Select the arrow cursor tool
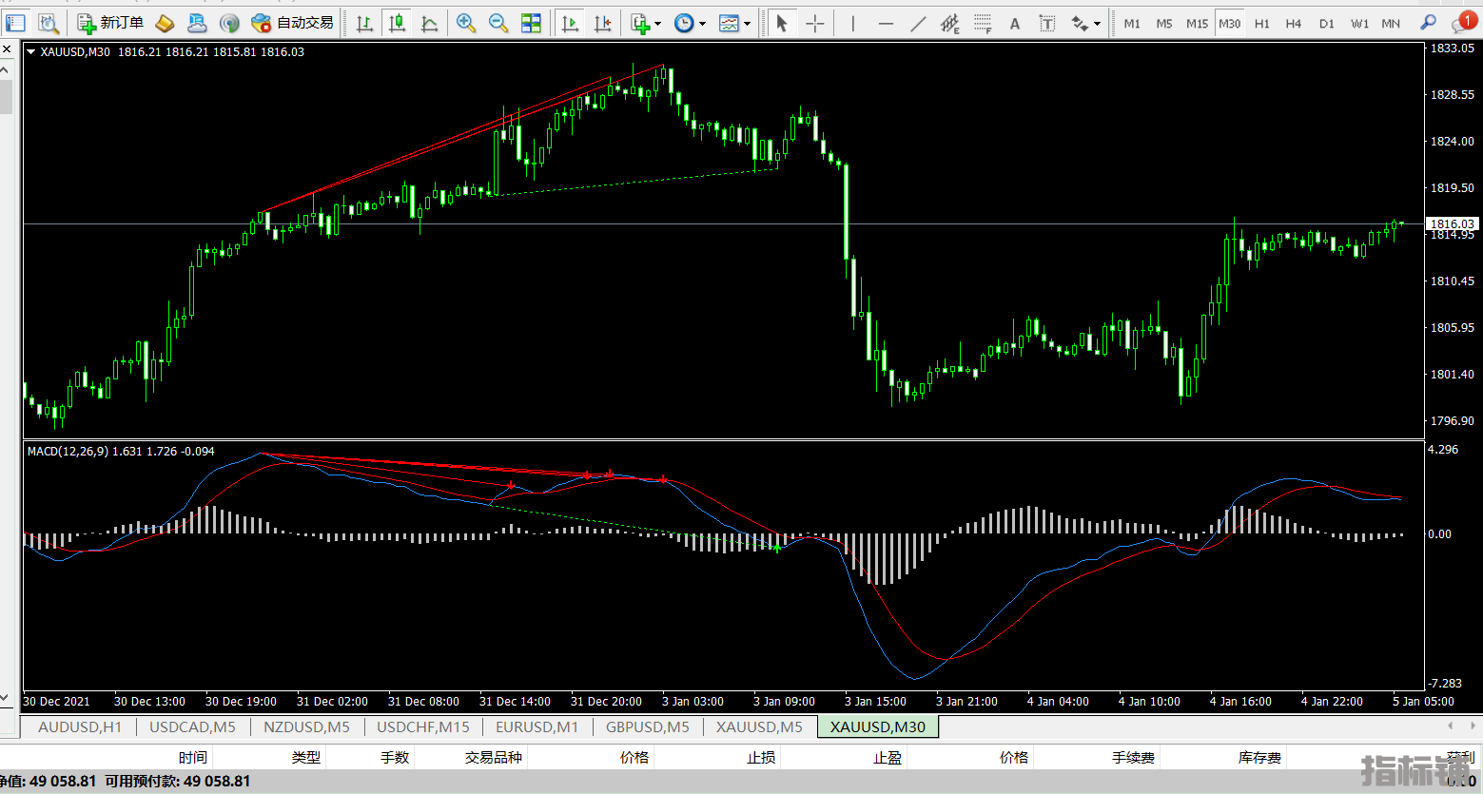 coord(782,23)
